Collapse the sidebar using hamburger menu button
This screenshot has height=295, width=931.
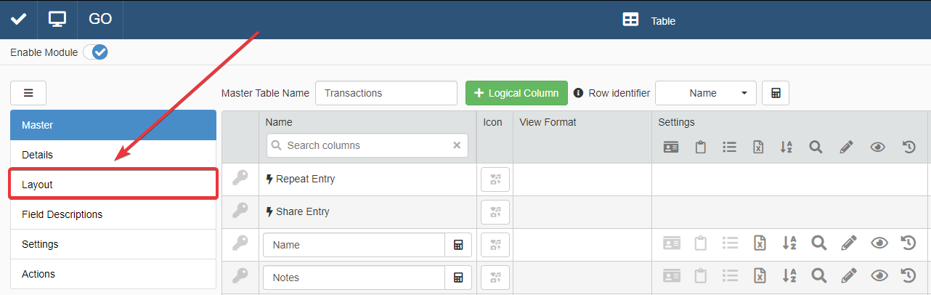point(28,93)
